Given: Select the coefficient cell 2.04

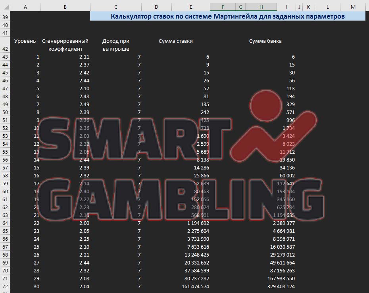Looking at the screenshot, I should (x=65, y=287).
